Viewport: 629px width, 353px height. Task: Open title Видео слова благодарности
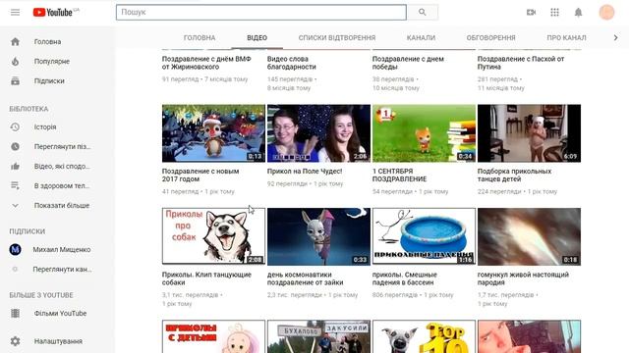click(x=292, y=63)
